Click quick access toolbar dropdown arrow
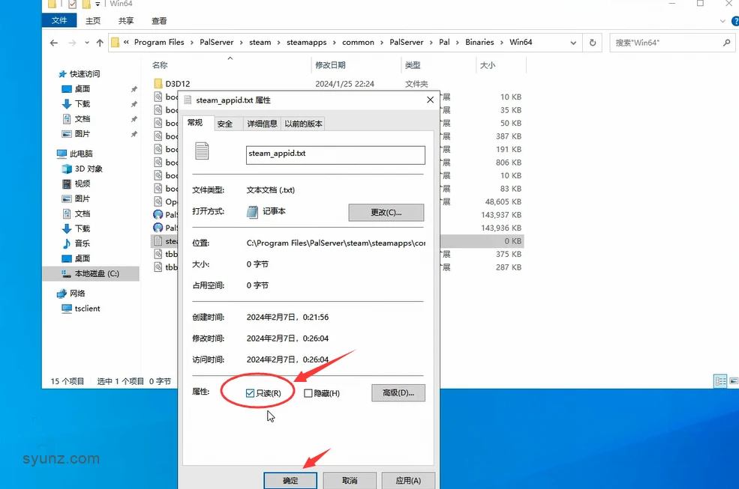The height and width of the screenshot is (489, 739). click(98, 4)
